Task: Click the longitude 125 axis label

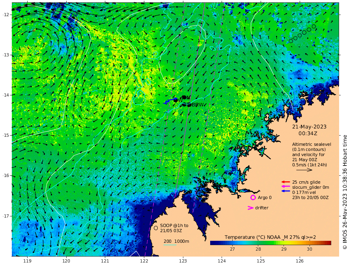Action: point(261,261)
